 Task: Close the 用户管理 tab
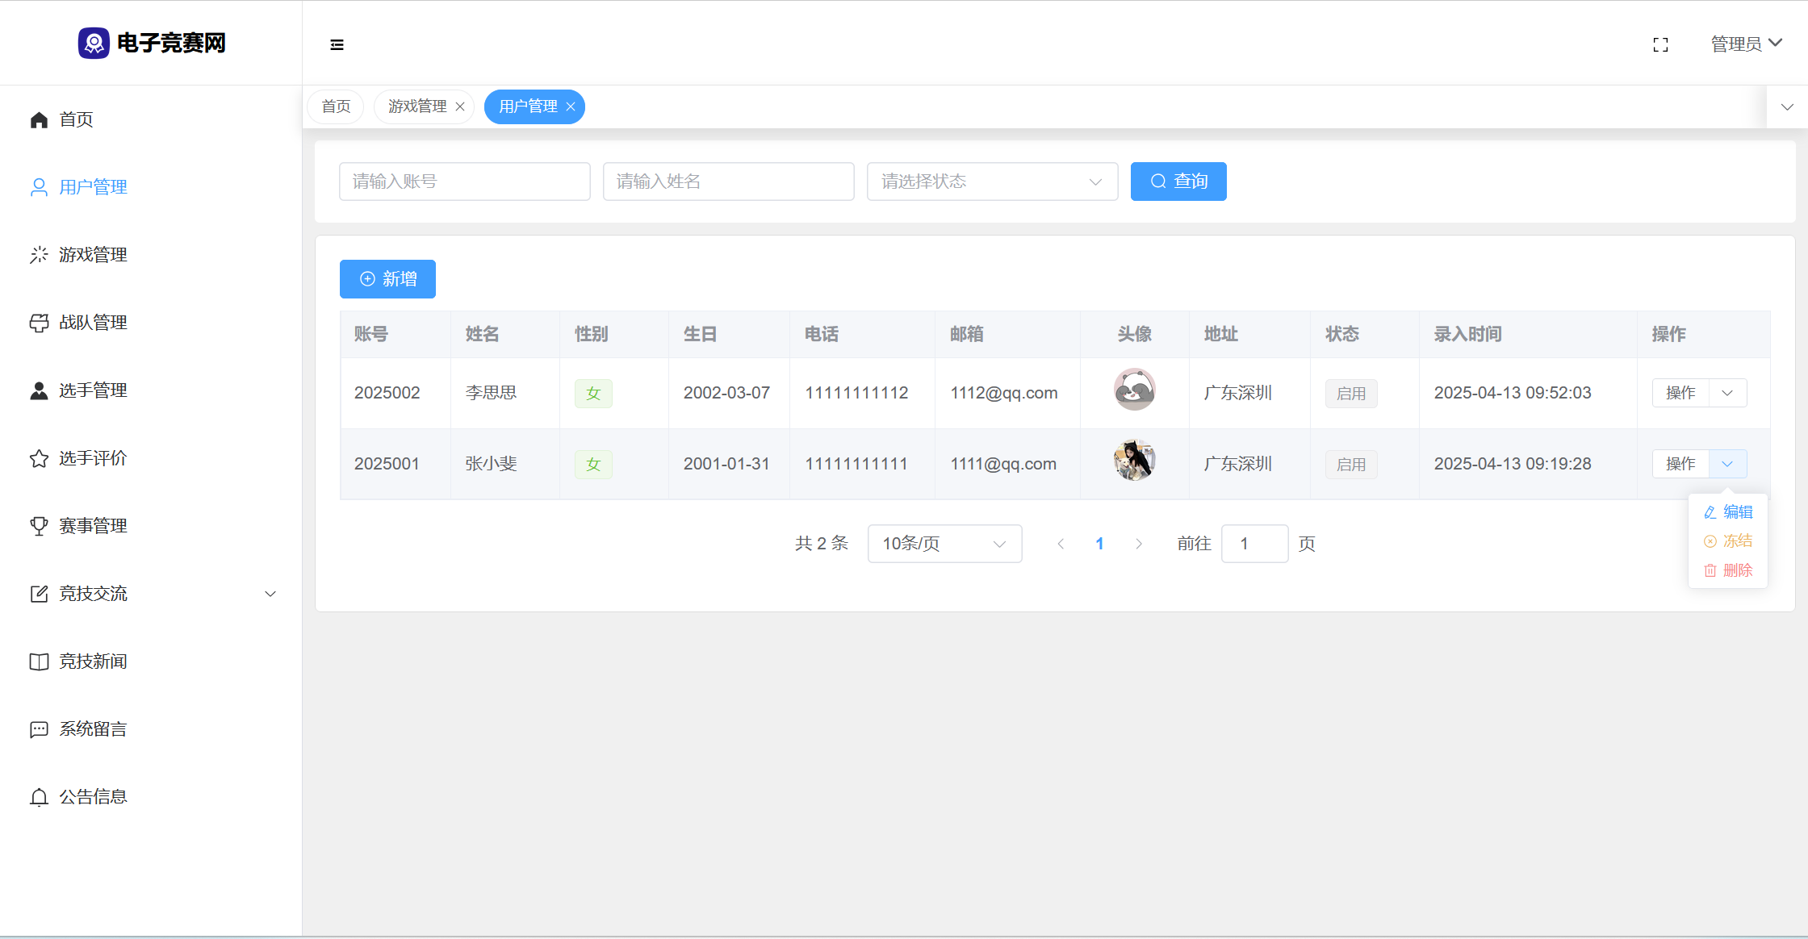571,106
